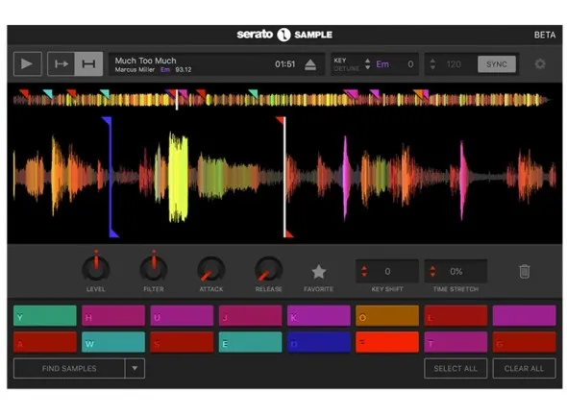Viewport: 567px width, 417px height.
Task: Click the blue cue marker in the waveform
Action: tap(111, 177)
